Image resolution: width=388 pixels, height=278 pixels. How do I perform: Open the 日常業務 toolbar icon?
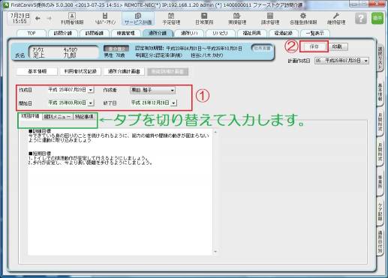[x=204, y=19]
